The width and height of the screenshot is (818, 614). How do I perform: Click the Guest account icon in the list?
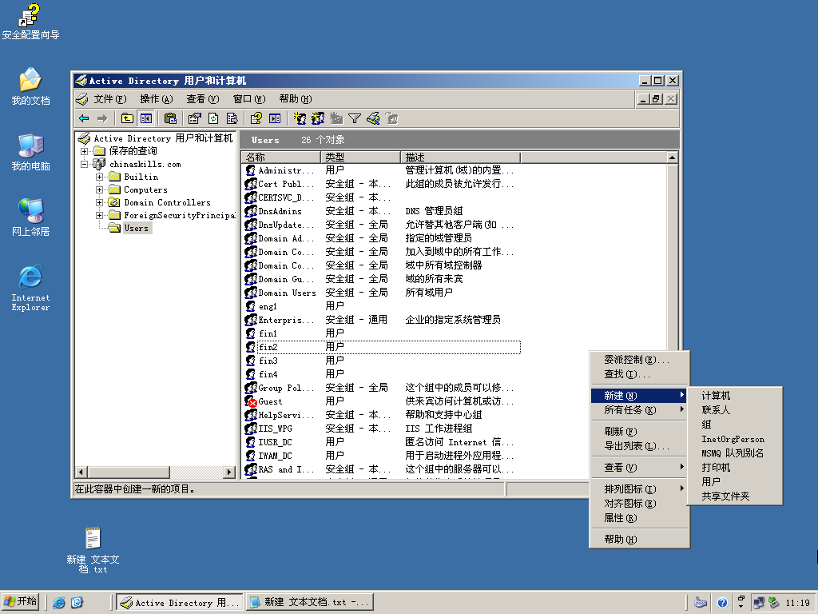click(x=251, y=401)
